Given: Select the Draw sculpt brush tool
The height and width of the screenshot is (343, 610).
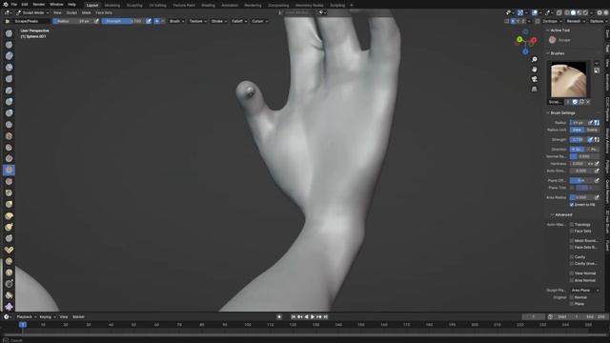Looking at the screenshot, I should point(9,33).
